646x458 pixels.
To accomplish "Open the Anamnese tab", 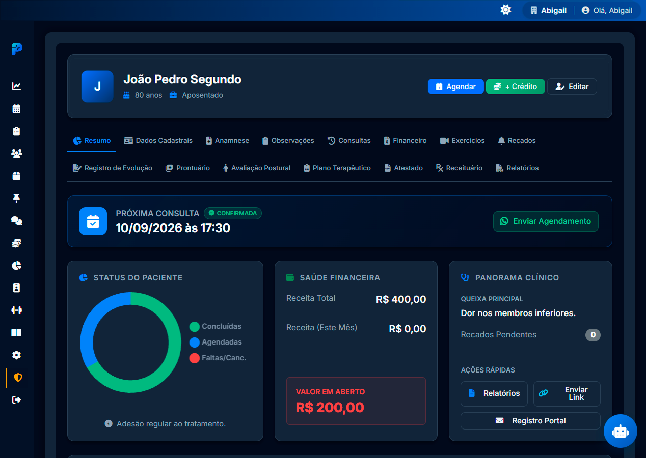I will pyautogui.click(x=227, y=141).
